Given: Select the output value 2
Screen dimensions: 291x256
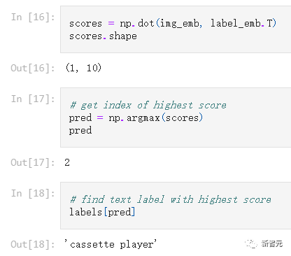Looking at the screenshot, I should [x=67, y=162].
